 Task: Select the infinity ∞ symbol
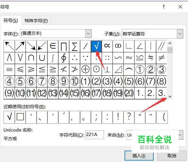point(118,46)
